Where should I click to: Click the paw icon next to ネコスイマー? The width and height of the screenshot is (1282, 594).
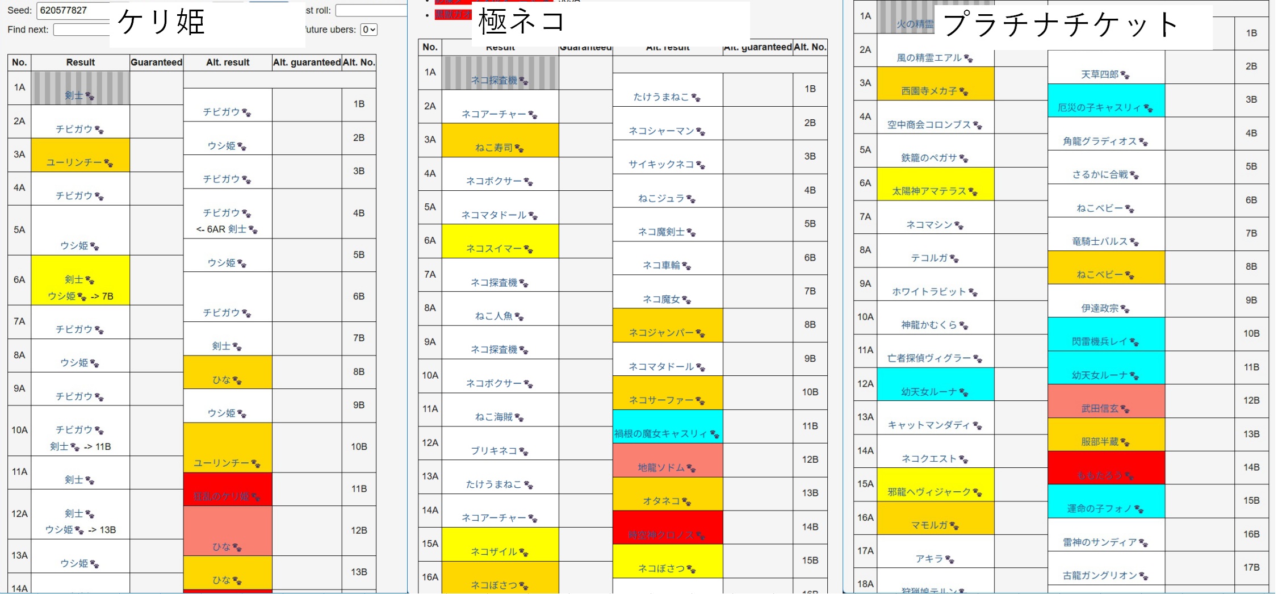(529, 249)
